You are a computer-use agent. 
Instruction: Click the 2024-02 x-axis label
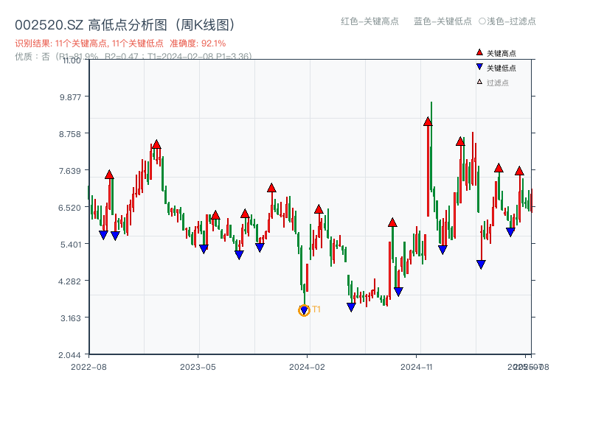pyautogui.click(x=307, y=367)
